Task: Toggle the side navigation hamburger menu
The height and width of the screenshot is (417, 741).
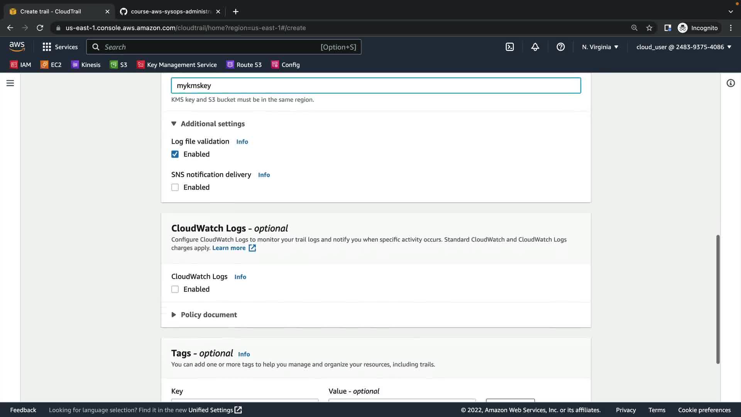Action: (x=10, y=83)
